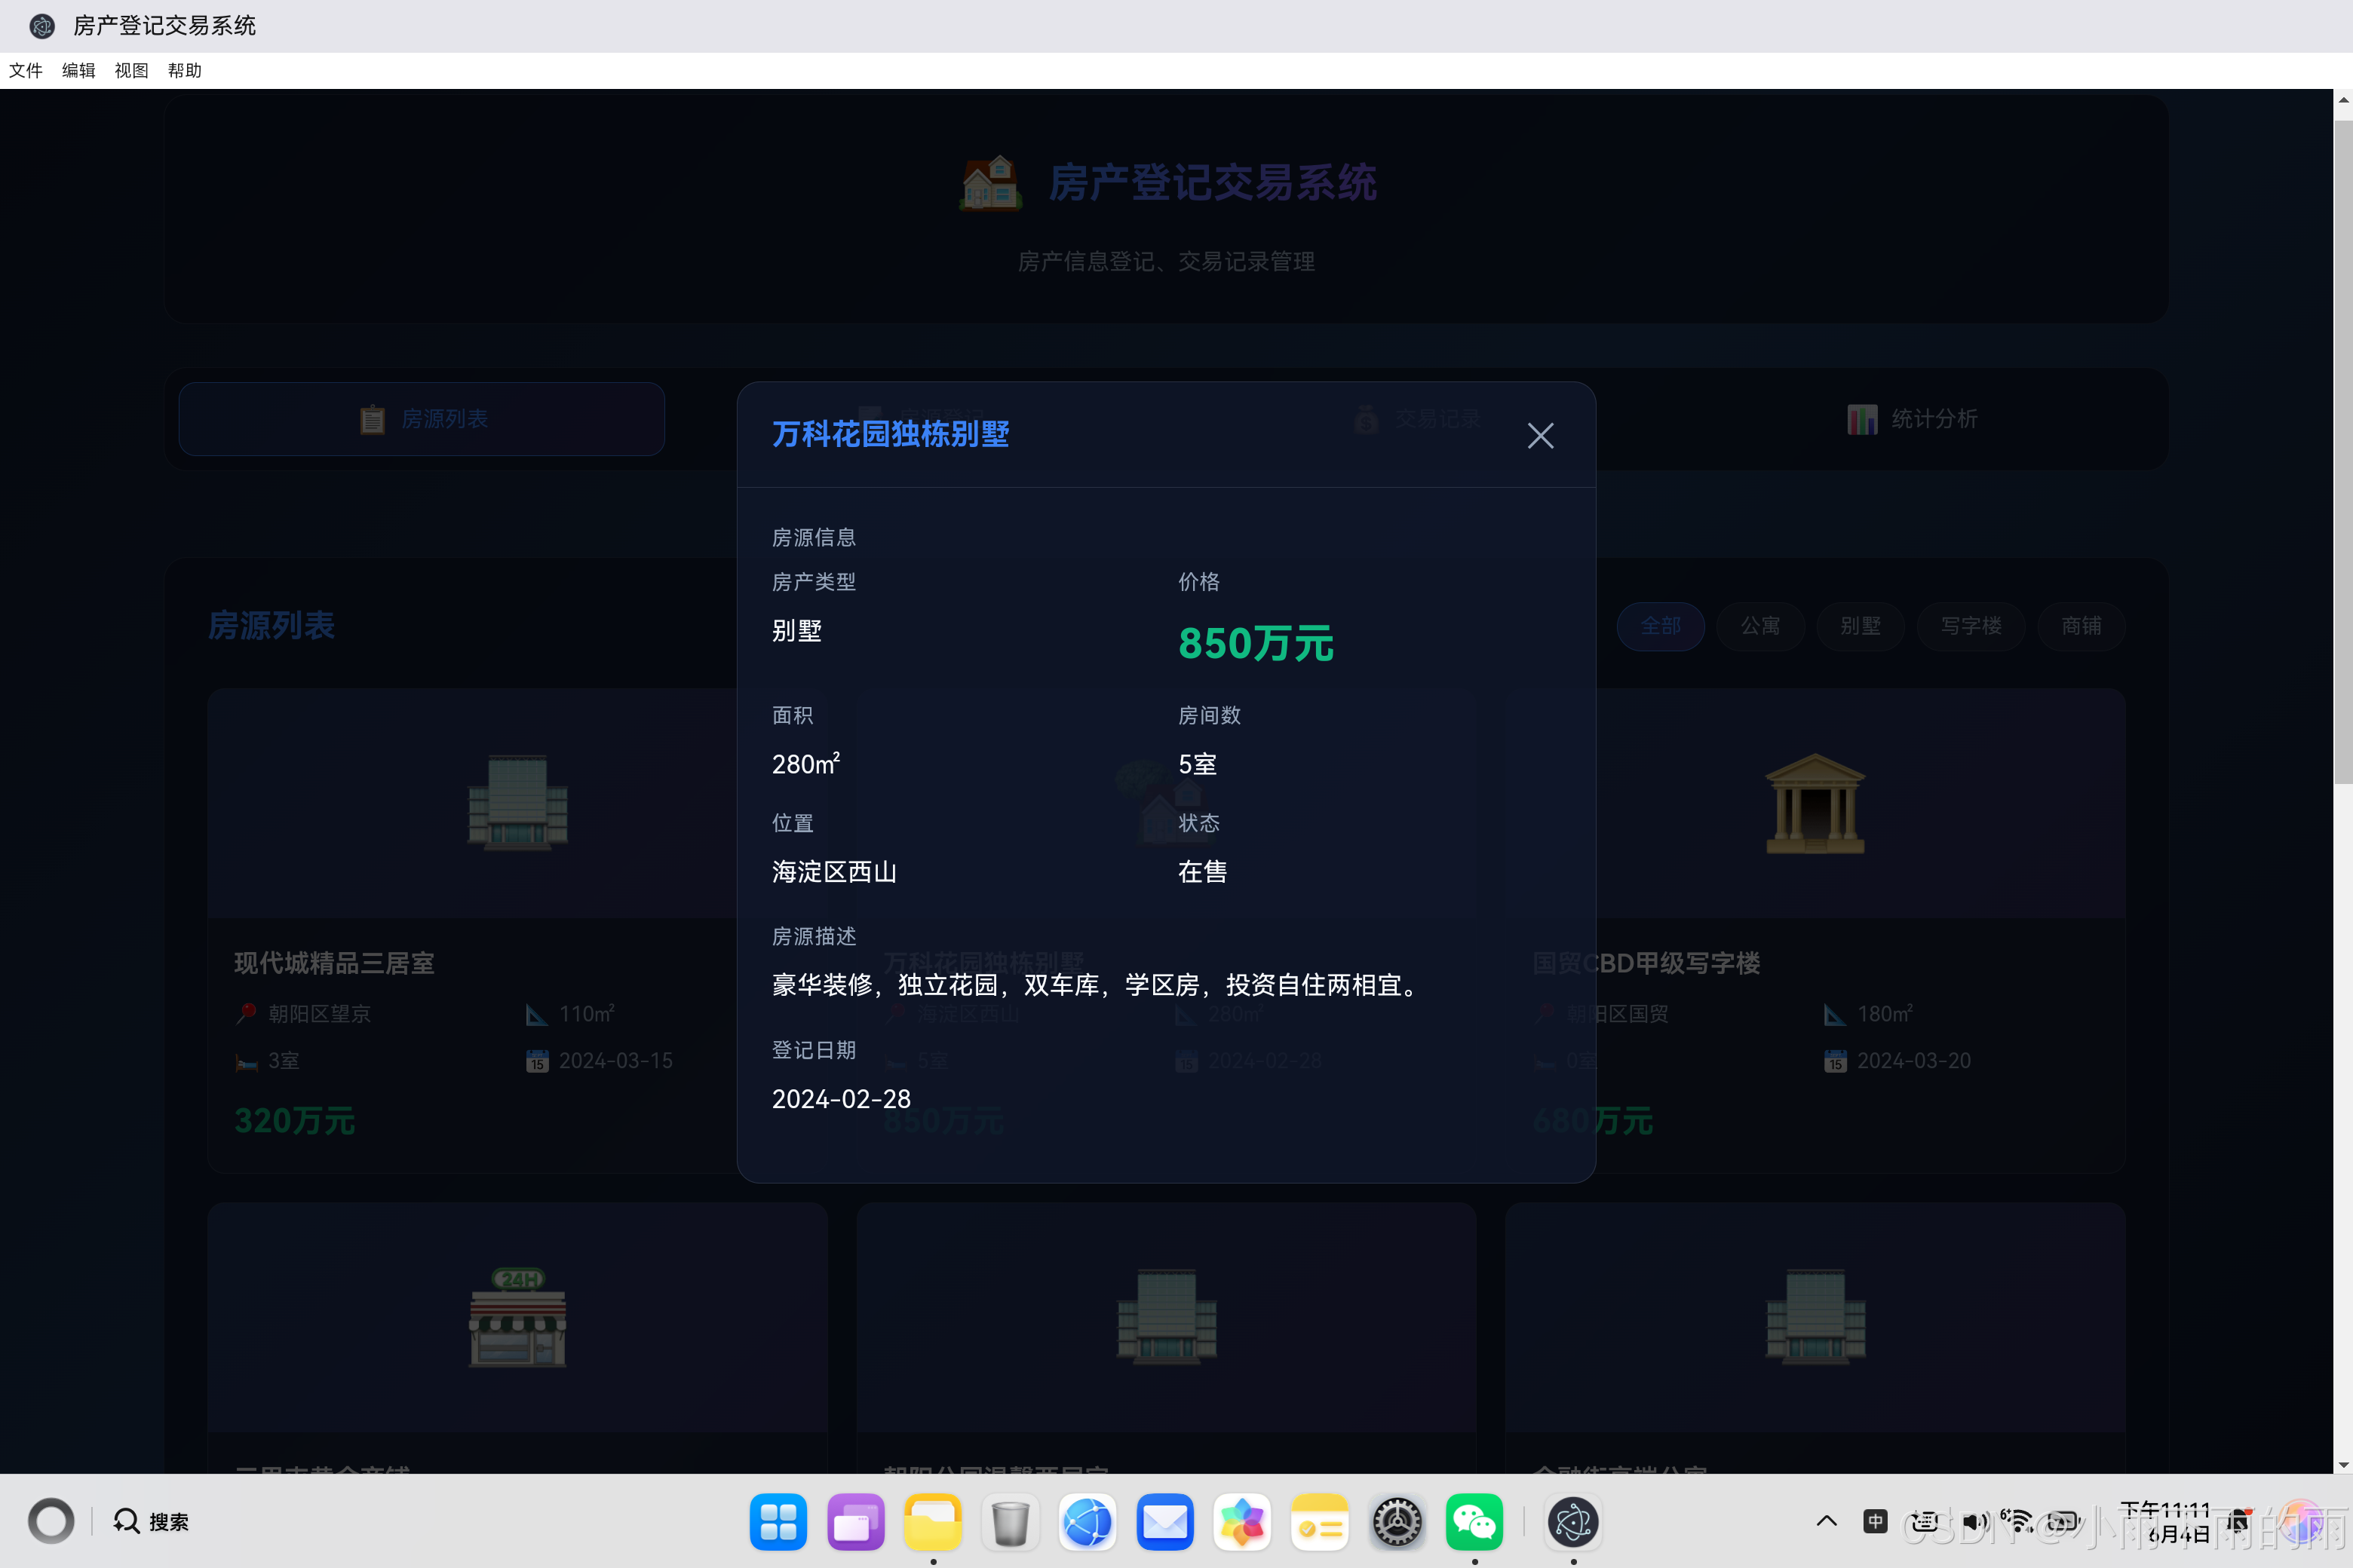
Task: Open the bottom-right office building thumbnail
Action: point(1815,1317)
